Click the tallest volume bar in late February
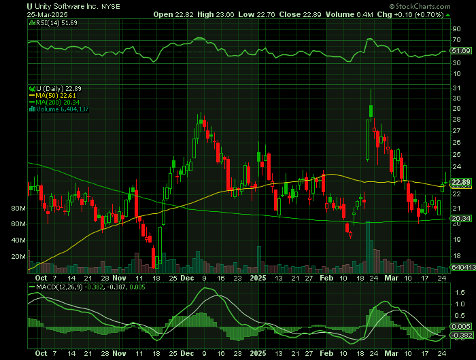This screenshot has width=476, height=360. click(x=368, y=247)
